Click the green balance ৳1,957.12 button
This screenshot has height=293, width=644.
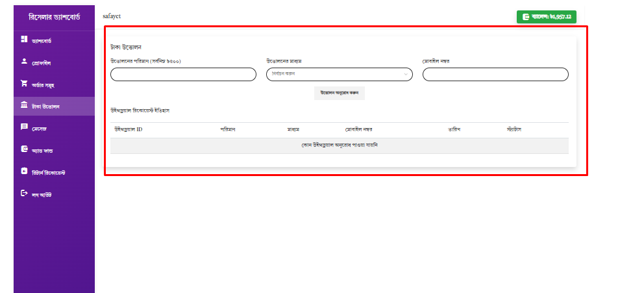547,17
